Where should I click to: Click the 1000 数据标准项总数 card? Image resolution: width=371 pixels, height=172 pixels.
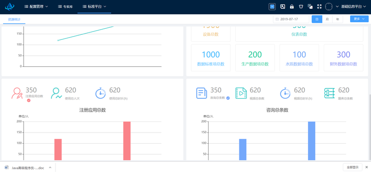pyautogui.click(x=211, y=58)
